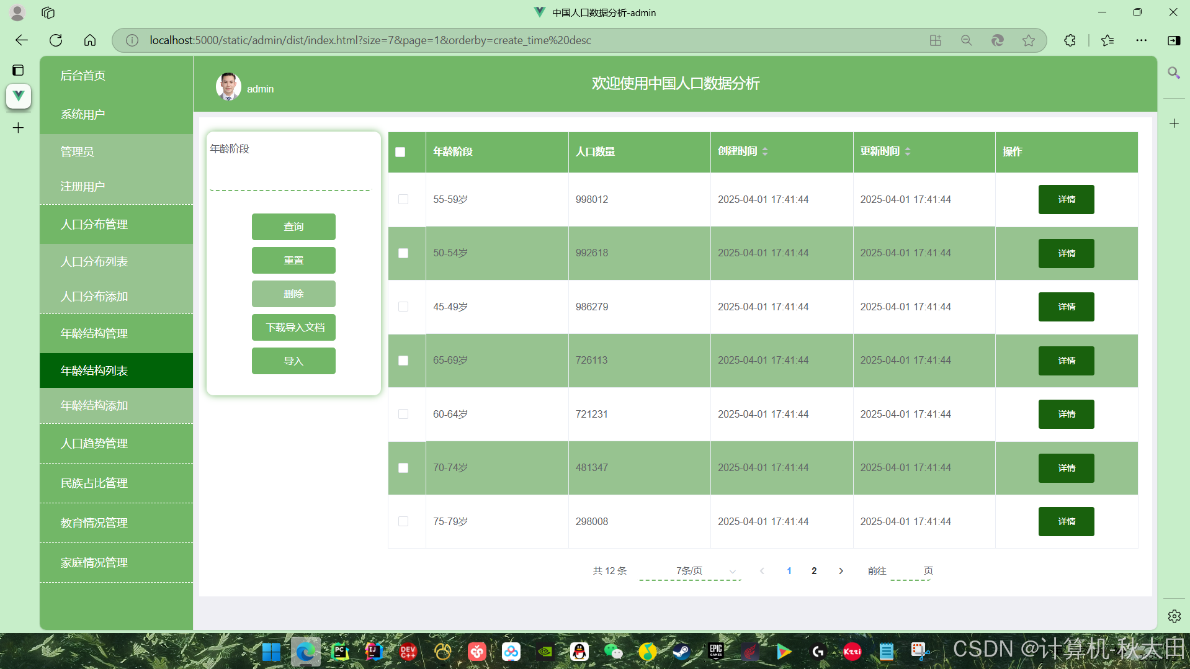
Task: Open QQ penguin icon in taskbar
Action: click(579, 652)
